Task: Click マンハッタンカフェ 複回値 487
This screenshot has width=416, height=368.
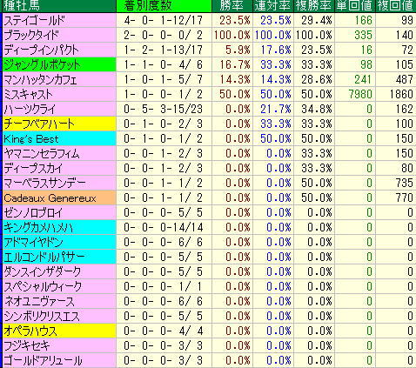Action: [404, 79]
